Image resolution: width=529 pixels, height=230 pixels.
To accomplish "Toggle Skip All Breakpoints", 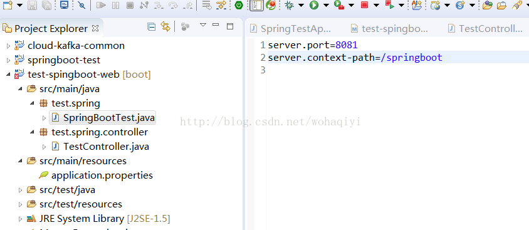I will tap(81, 5).
